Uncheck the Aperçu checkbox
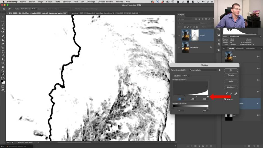Screen dimensions: 263x148 225,99
